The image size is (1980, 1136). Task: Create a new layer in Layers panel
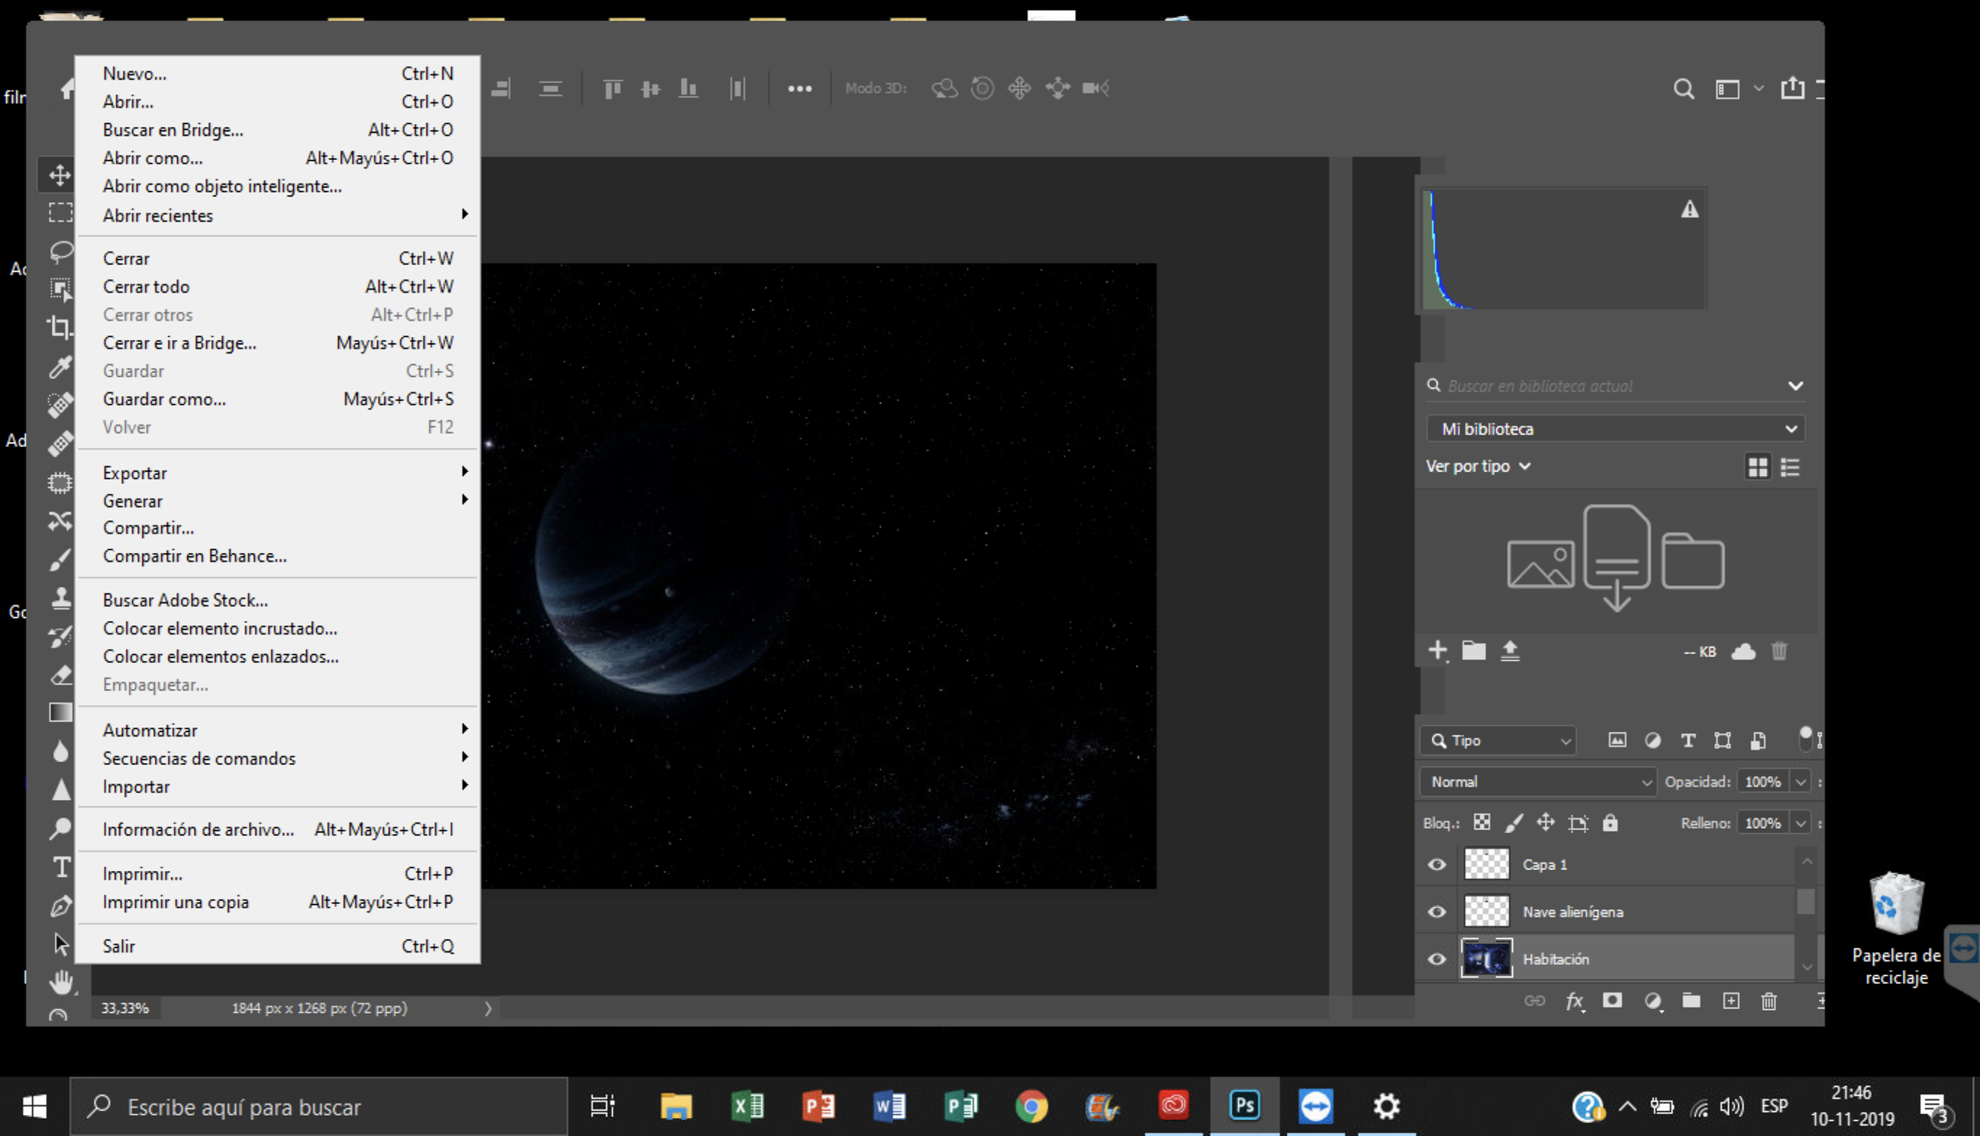pos(1731,1001)
